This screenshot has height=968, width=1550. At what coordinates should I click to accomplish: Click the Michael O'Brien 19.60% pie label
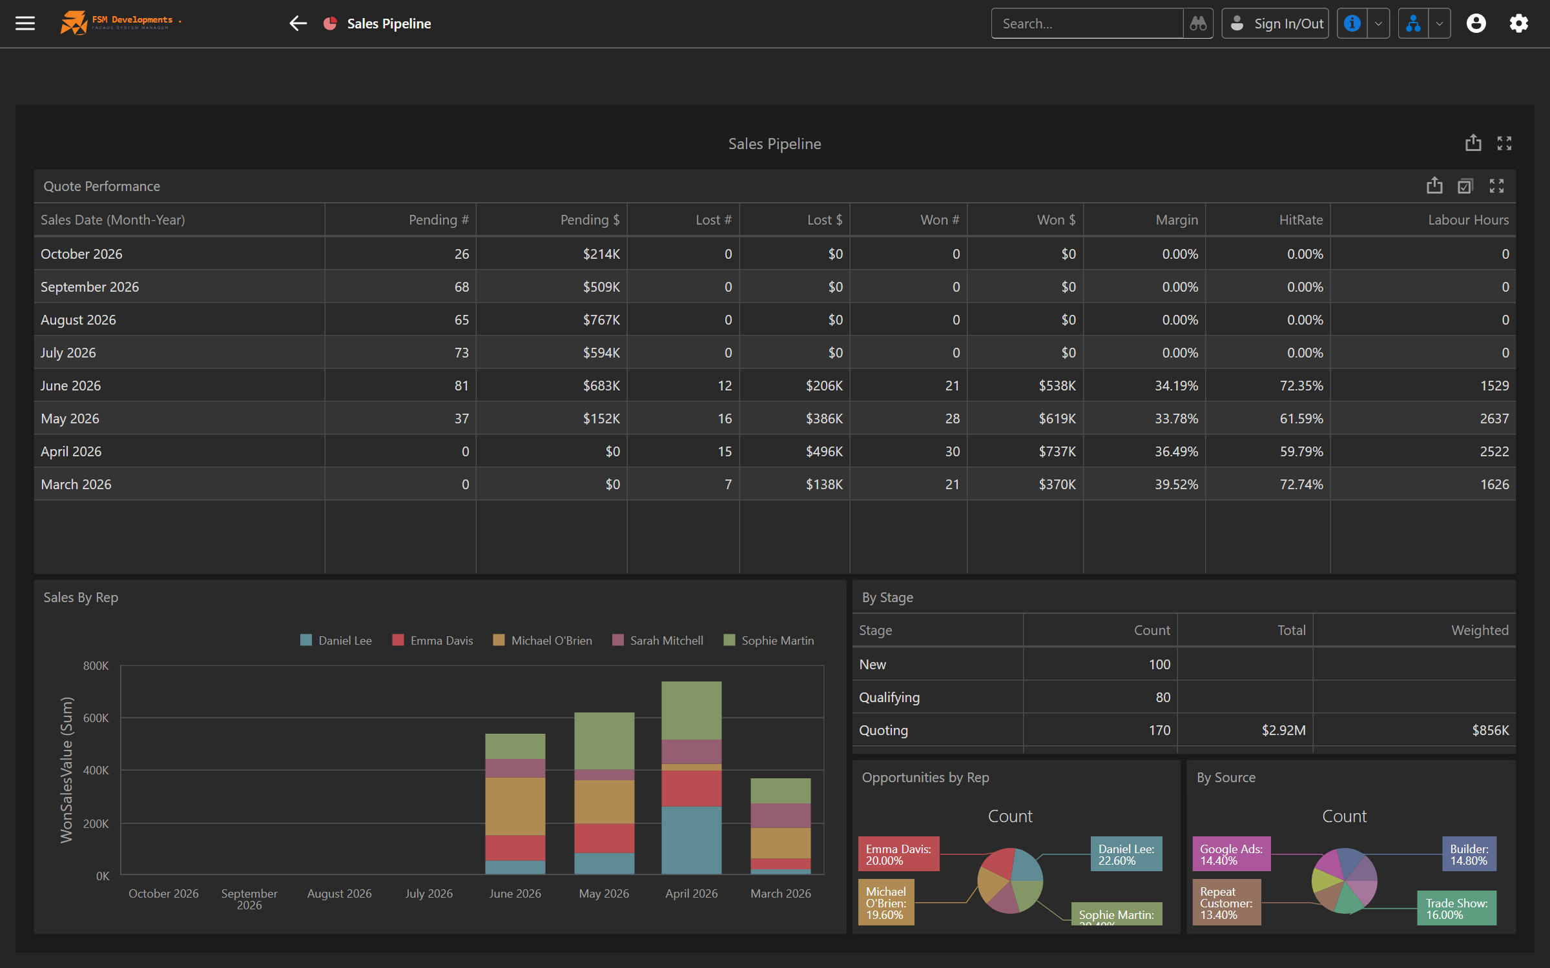pyautogui.click(x=886, y=902)
